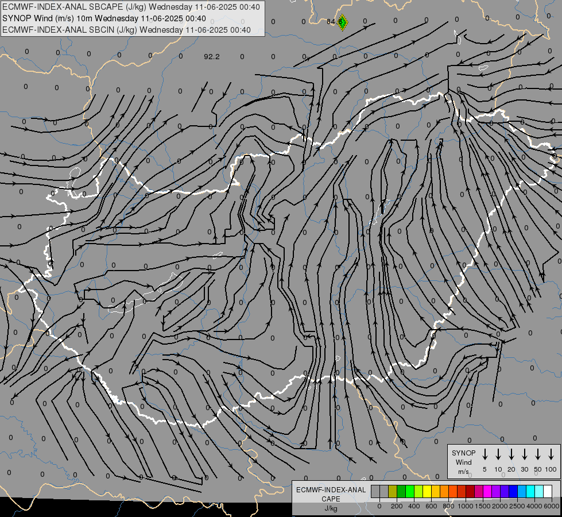Screen dimensions: 562x517
Task: Select the pure yellow legend swatch
Action: (427, 491)
